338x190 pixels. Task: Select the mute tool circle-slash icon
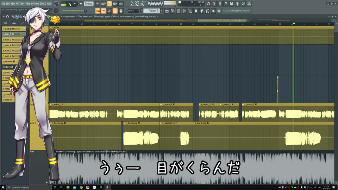pyautogui.click(x=21, y=17)
